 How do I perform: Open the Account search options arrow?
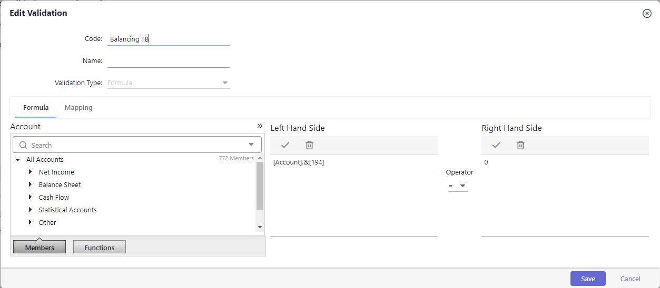[x=251, y=145]
